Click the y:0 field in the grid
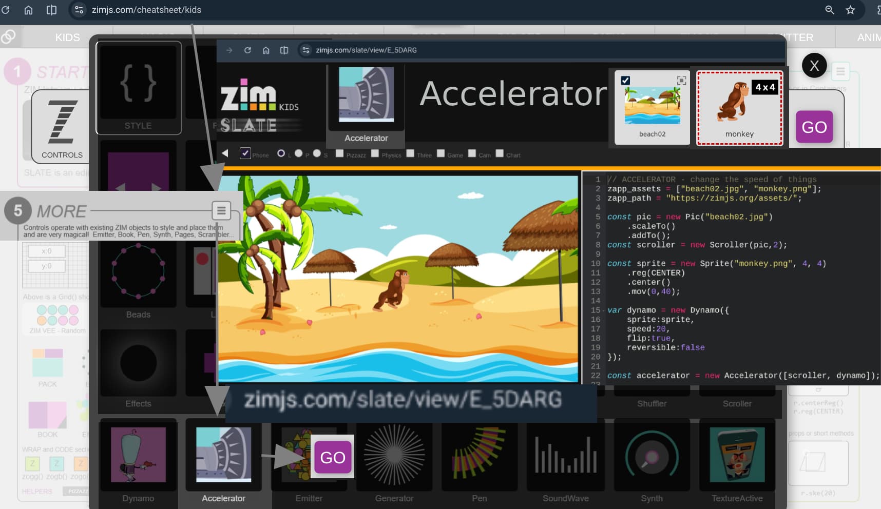The image size is (881, 509). click(x=47, y=266)
